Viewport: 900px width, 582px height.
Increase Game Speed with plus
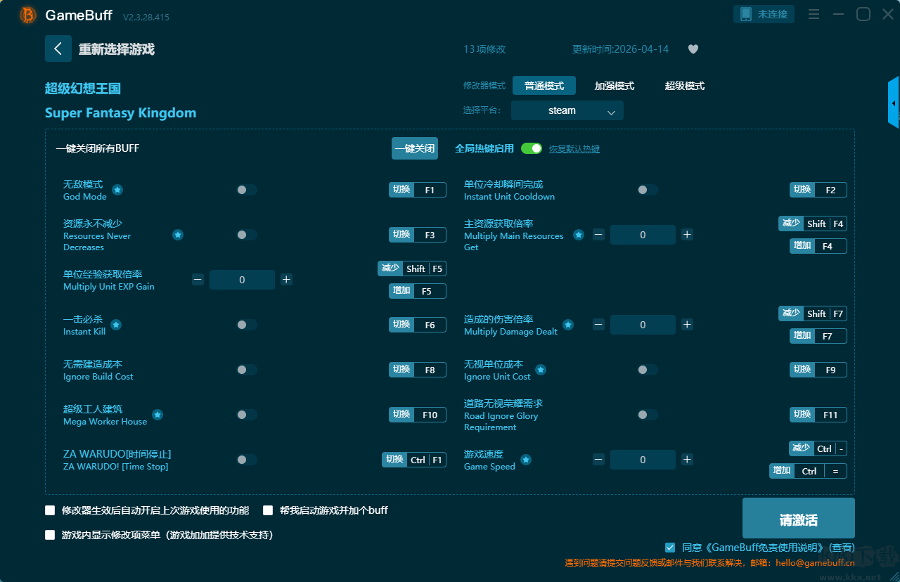pos(687,460)
